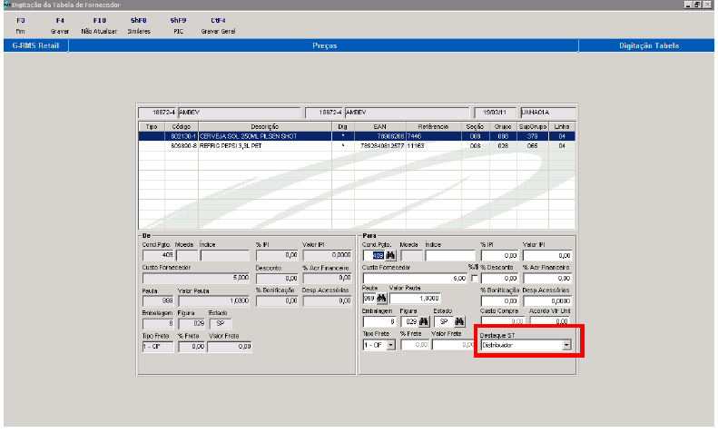This screenshot has height=433, width=718.
Task: Click Índice field in Para section
Action: [450, 255]
